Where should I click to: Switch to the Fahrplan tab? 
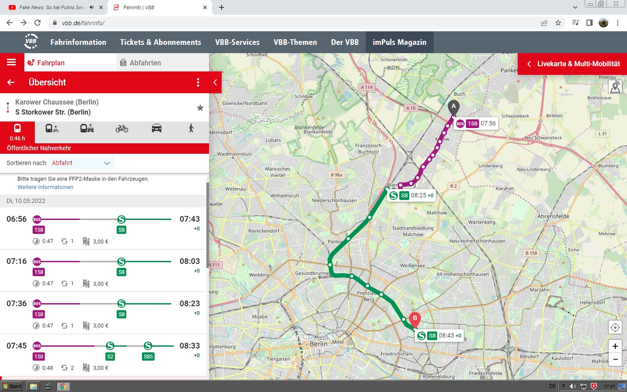[x=70, y=63]
